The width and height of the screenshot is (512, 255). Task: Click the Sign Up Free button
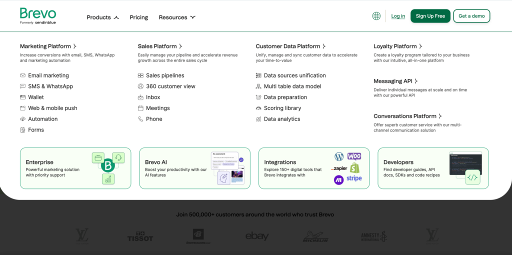click(430, 16)
